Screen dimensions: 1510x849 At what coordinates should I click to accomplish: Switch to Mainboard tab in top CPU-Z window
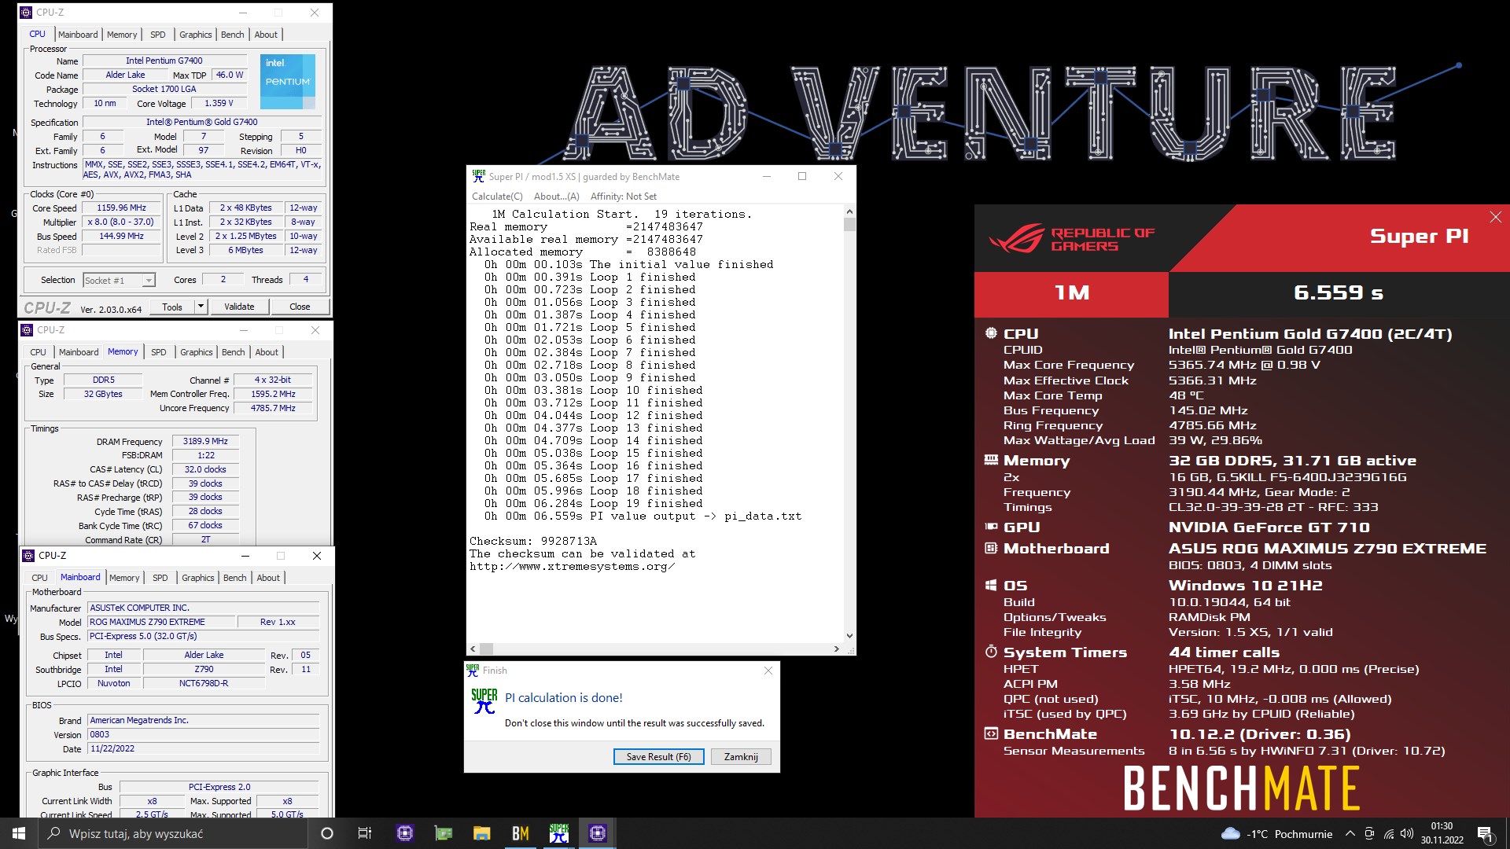point(78,35)
